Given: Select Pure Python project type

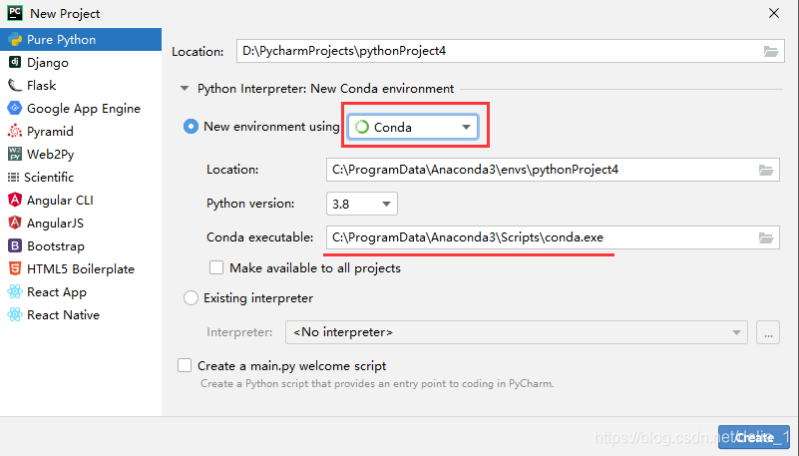Looking at the screenshot, I should click(x=81, y=40).
